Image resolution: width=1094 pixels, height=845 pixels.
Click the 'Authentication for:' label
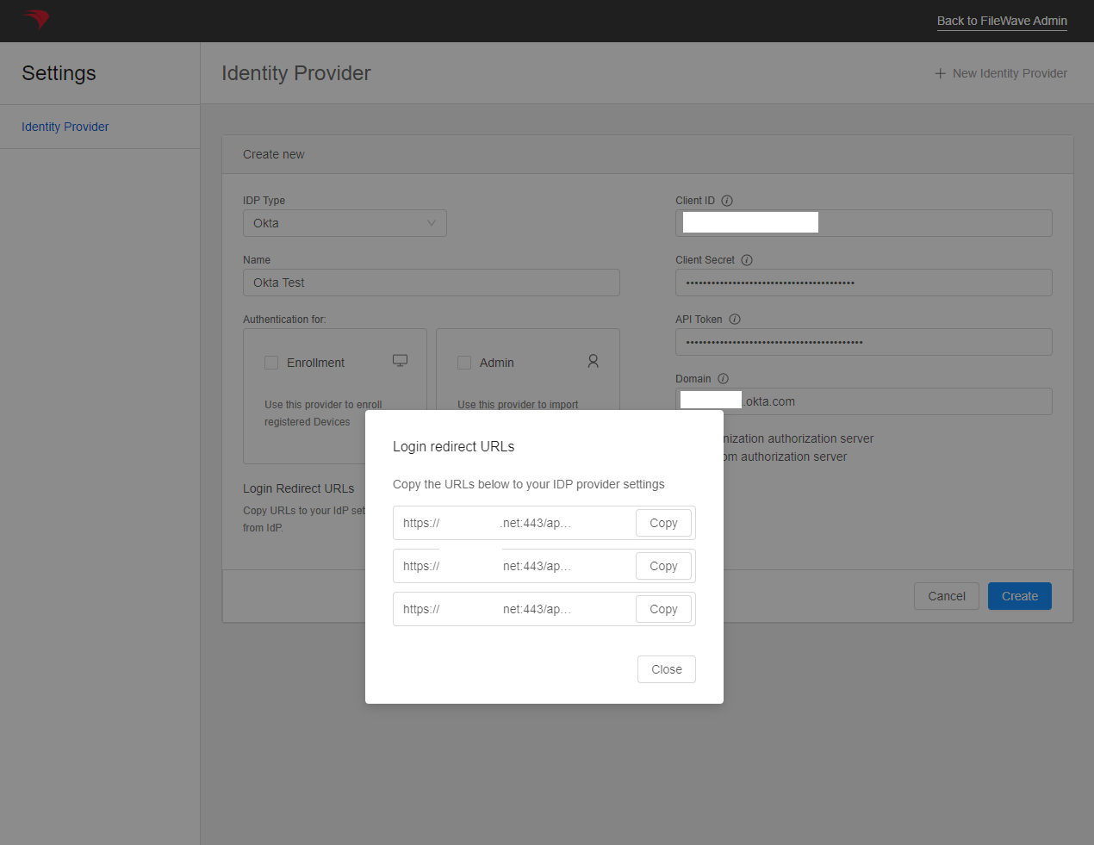[x=284, y=320]
